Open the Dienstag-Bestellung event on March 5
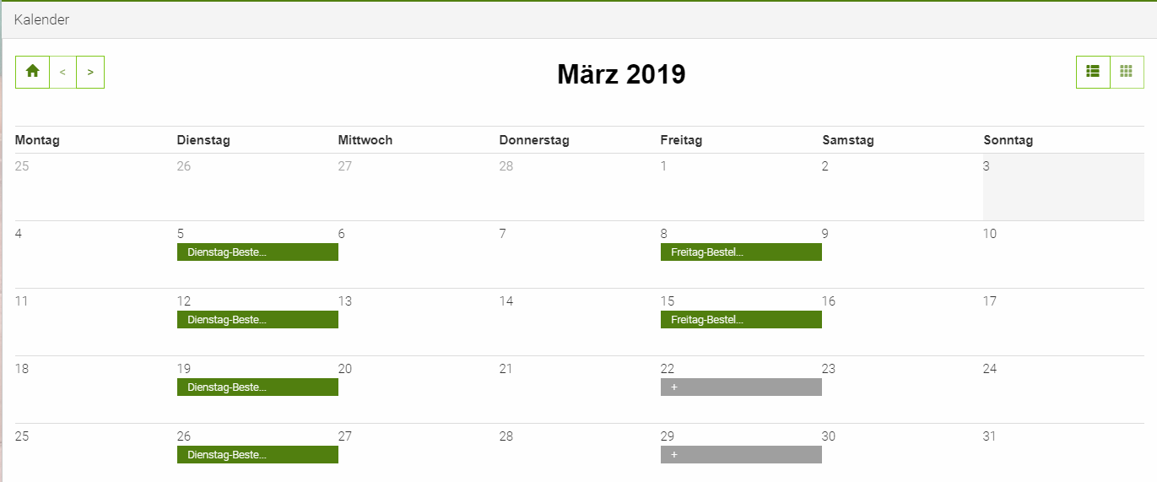The width and height of the screenshot is (1157, 482). click(257, 252)
